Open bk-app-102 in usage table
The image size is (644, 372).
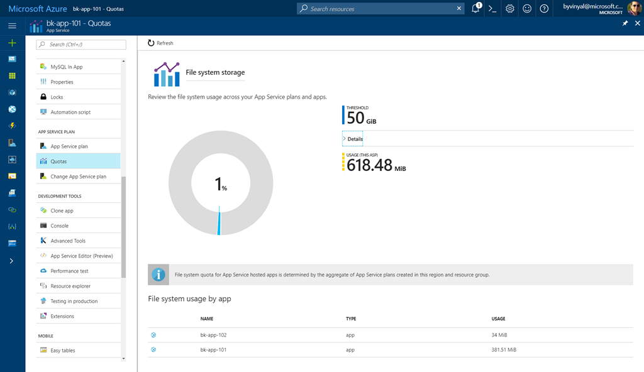pyautogui.click(x=213, y=335)
